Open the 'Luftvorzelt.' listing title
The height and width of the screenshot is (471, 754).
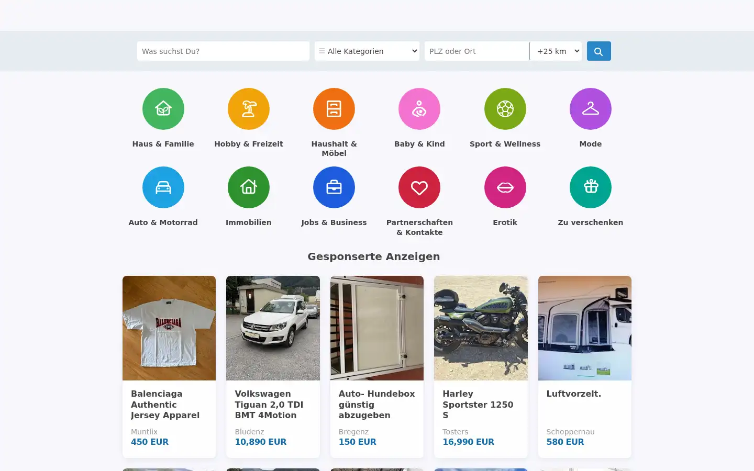click(574, 394)
